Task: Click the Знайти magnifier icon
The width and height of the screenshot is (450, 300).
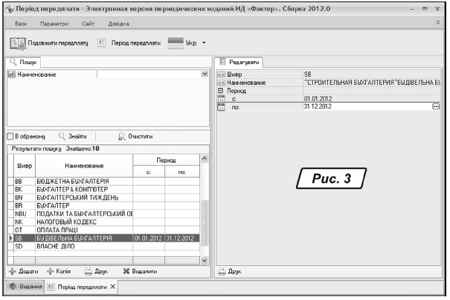Action: [62, 137]
